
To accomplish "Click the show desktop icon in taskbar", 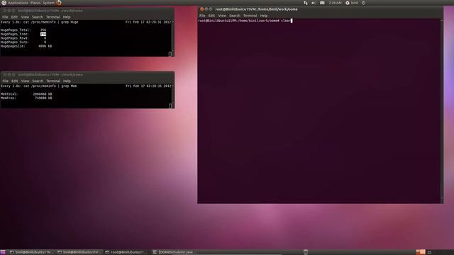I will 3,252.
